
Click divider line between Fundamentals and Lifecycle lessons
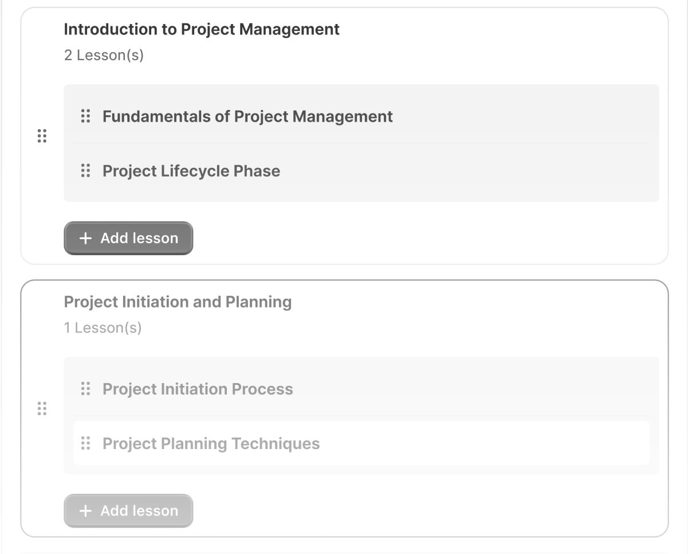(x=361, y=143)
